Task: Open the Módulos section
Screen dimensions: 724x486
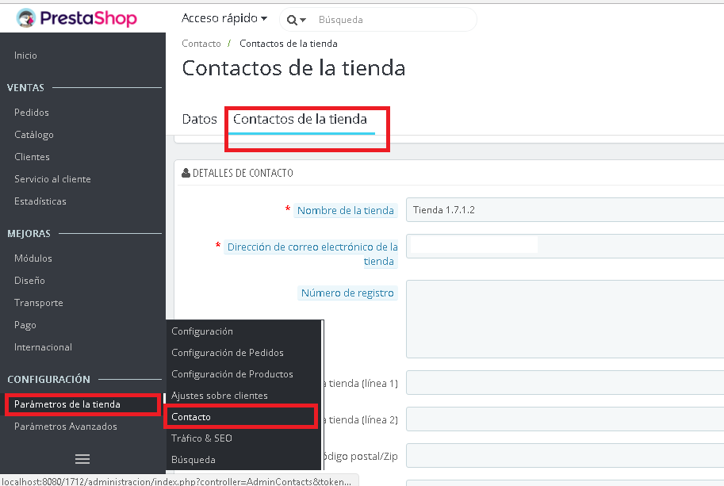Action: (x=33, y=258)
